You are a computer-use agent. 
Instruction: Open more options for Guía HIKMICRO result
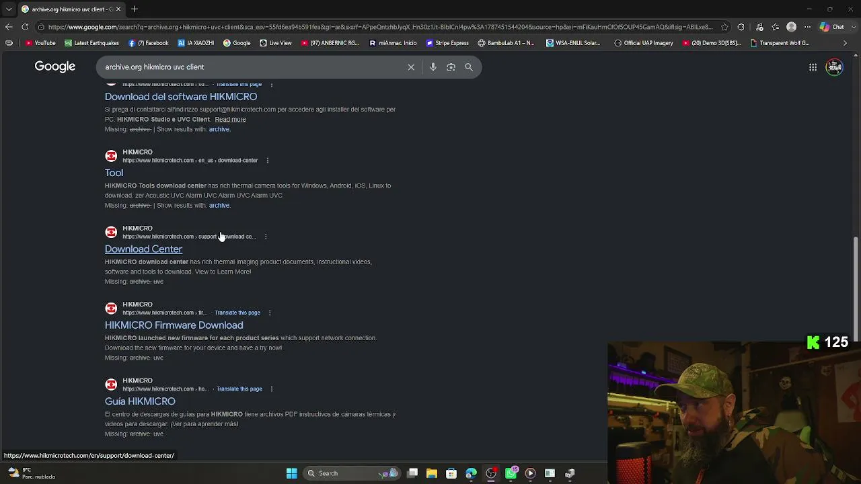coord(271,389)
